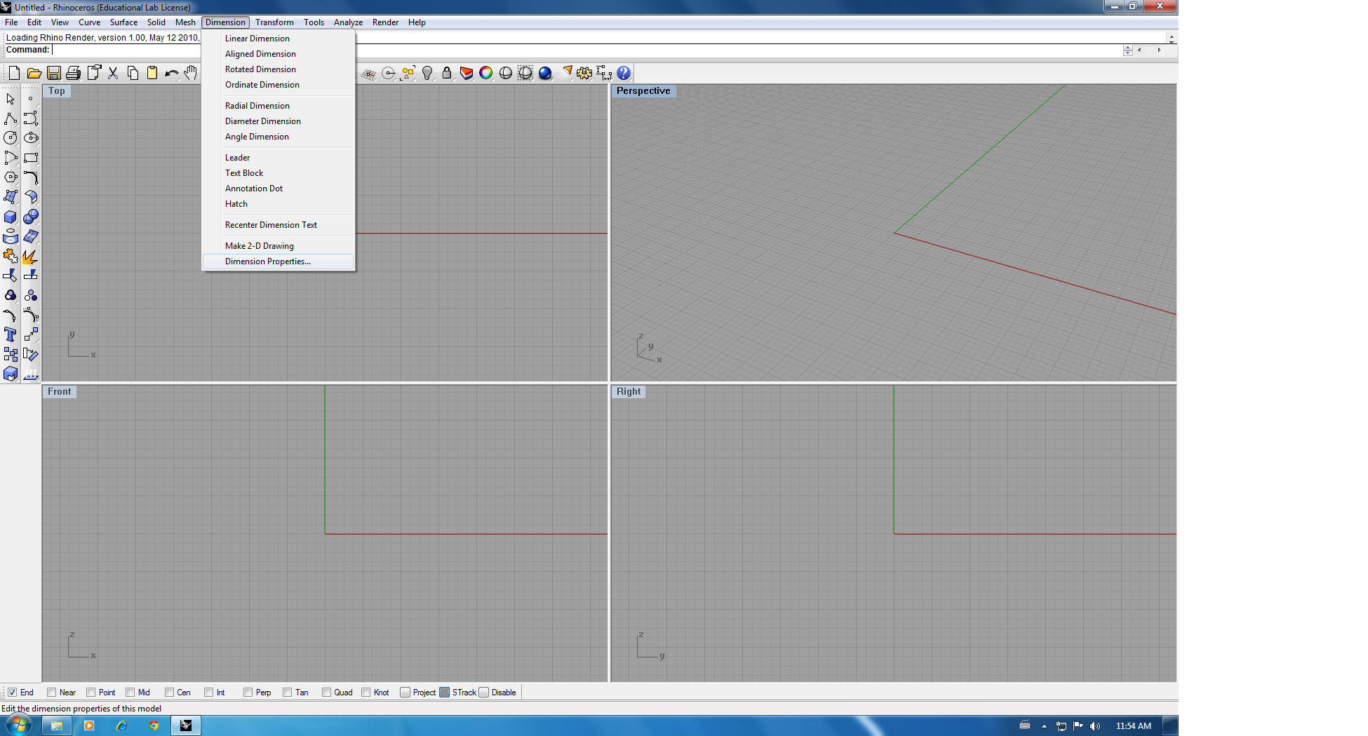Select the Circle tool
The width and height of the screenshot is (1368, 736).
[11, 138]
